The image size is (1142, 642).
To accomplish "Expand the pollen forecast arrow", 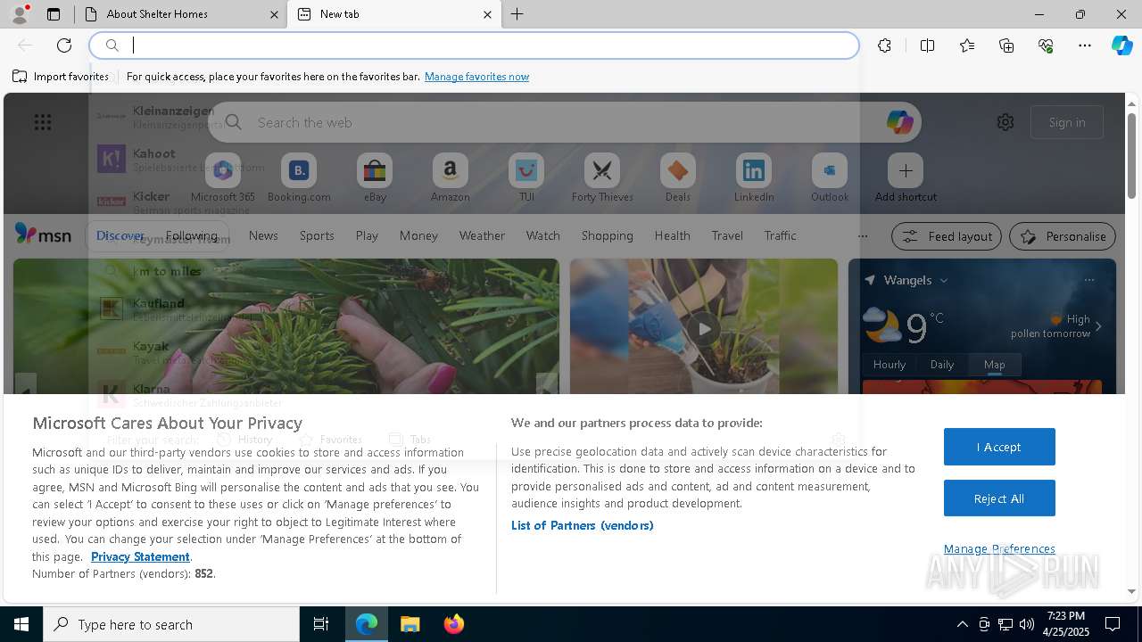I will [x=1098, y=326].
